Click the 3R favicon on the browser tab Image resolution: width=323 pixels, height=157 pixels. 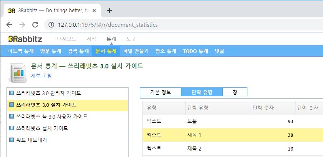tap(12, 11)
